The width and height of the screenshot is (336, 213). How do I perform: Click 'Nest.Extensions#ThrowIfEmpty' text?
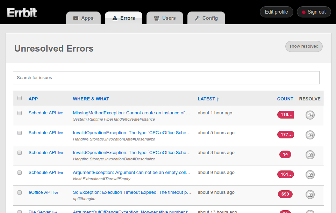101,179
